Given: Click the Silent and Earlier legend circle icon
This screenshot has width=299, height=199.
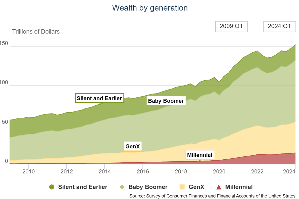Looking at the screenshot, I should click(52, 187).
